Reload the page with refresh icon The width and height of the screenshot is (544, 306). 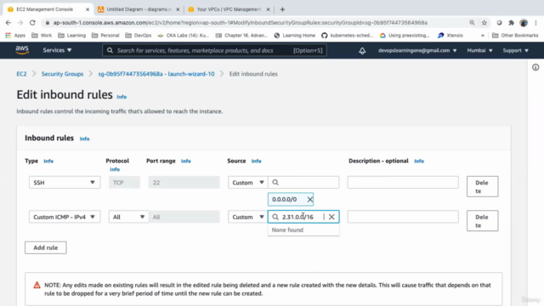(32, 23)
